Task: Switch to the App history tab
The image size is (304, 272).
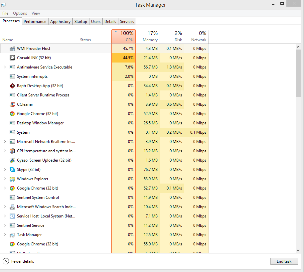Action: click(60, 22)
